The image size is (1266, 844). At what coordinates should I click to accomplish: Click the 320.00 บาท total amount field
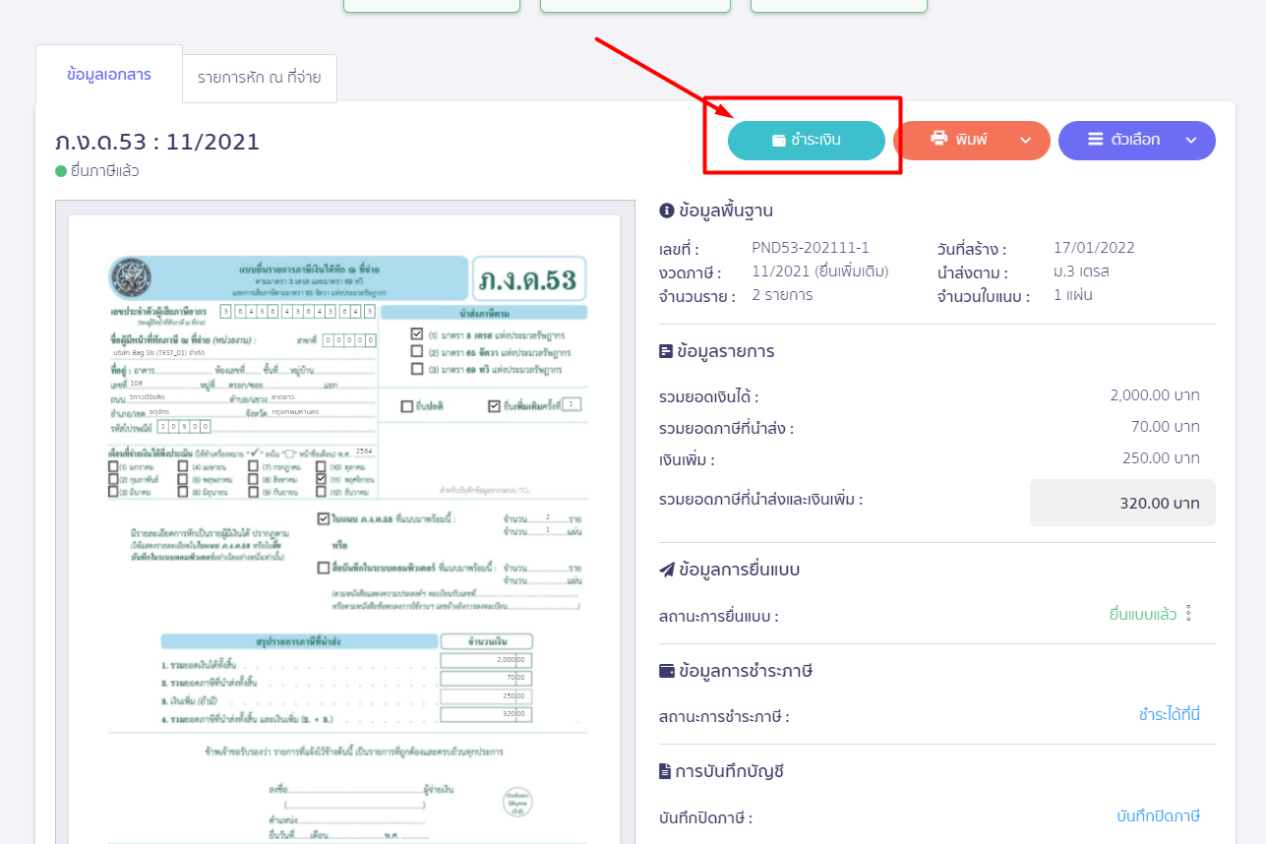click(x=1122, y=503)
